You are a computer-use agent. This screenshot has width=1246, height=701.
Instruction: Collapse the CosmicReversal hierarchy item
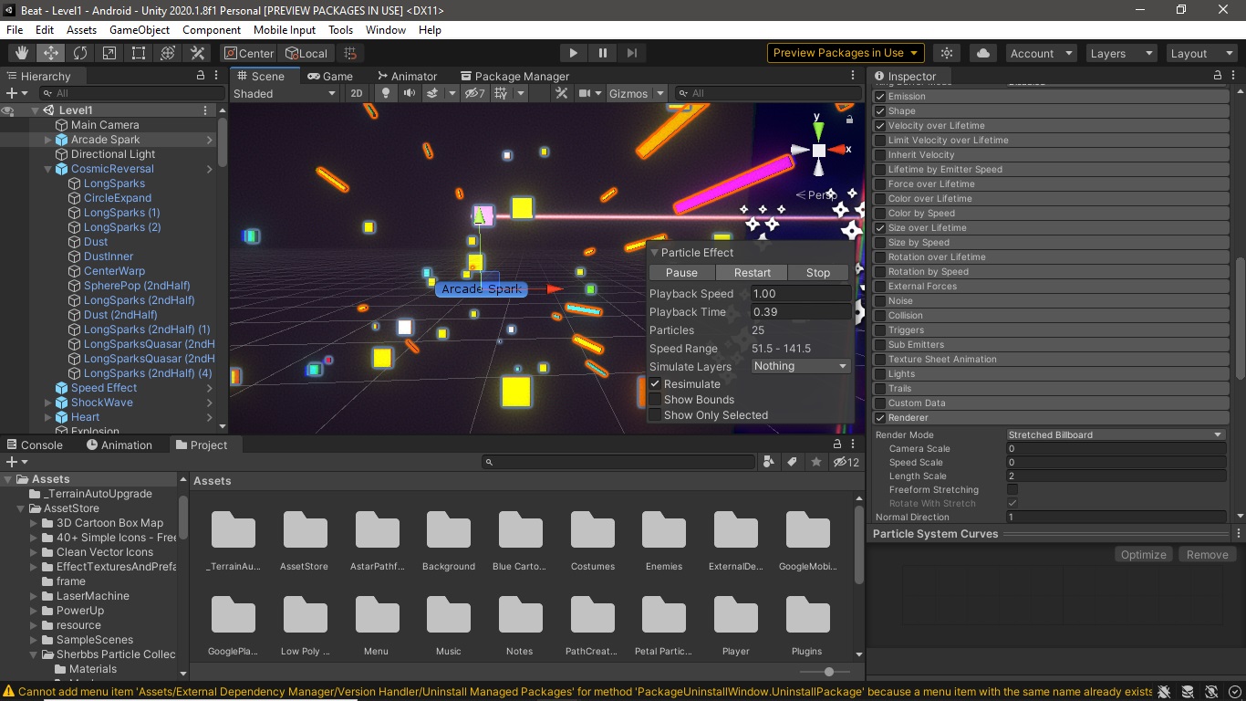tap(48, 169)
